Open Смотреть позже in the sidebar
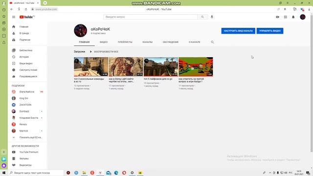 click(x=27, y=70)
